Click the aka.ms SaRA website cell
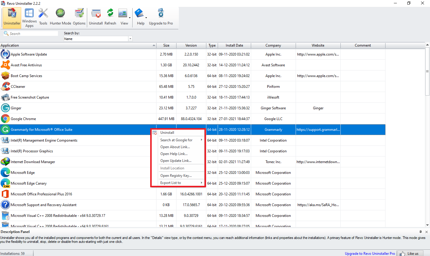430x256 pixels. click(318, 205)
